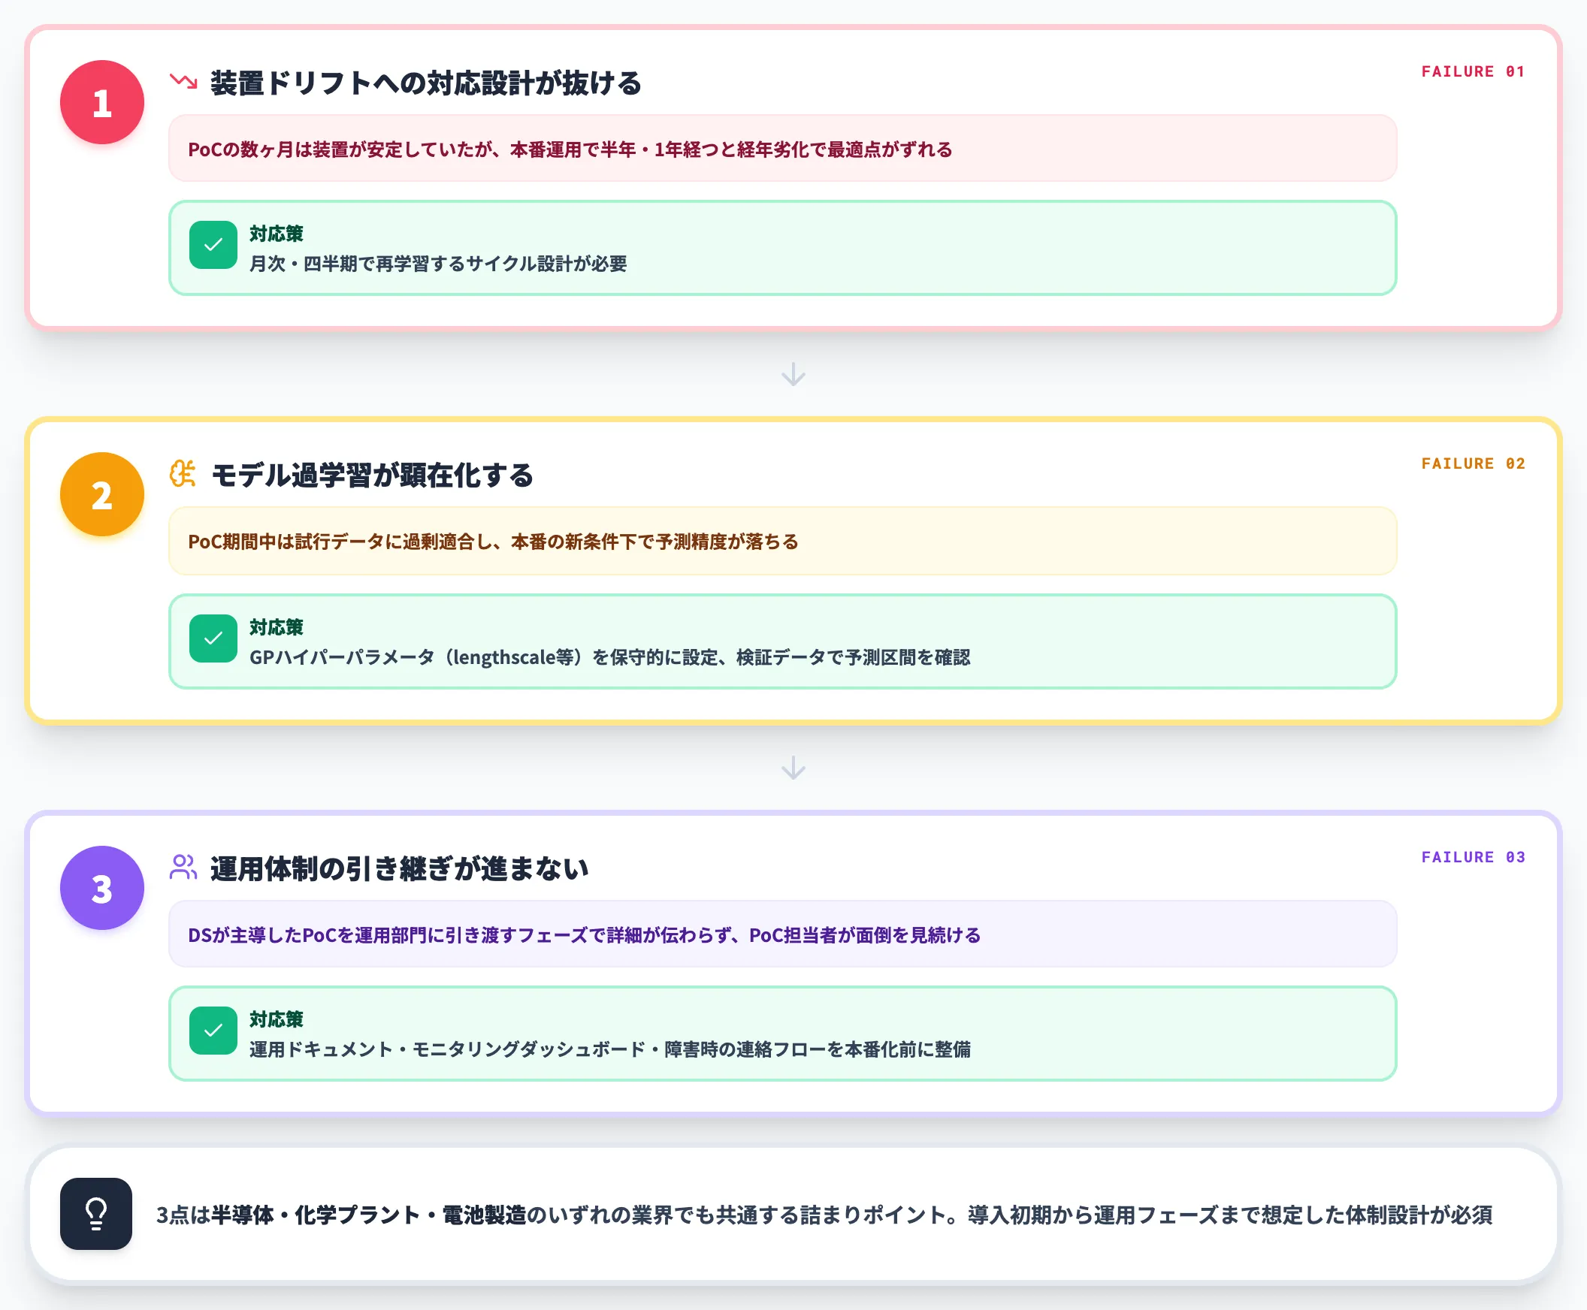1587x1310 pixels.
Task: Click the text 月次・四半期で再学習するサイクル設計が必要
Action: pos(438,264)
